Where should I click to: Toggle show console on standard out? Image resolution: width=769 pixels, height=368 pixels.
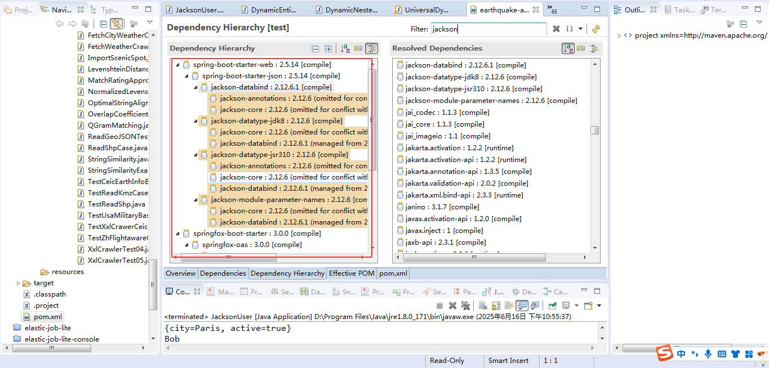[522, 306]
